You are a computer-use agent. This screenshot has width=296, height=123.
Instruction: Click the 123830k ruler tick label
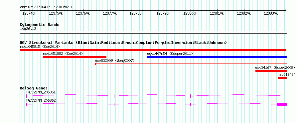coord(271,13)
